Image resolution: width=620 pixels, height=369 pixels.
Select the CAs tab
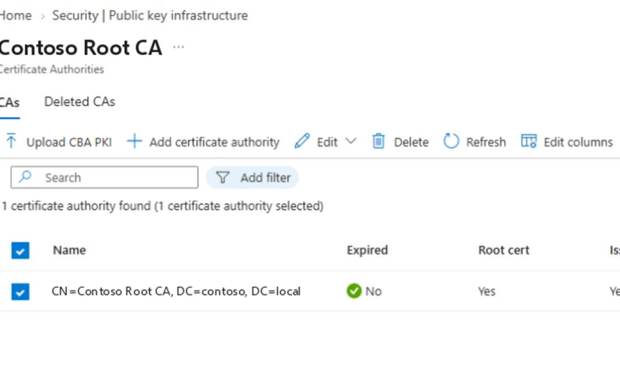[10, 103]
